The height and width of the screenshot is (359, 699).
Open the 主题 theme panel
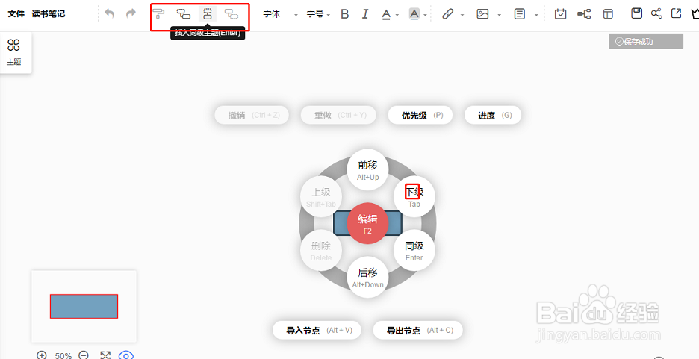pyautogui.click(x=14, y=52)
